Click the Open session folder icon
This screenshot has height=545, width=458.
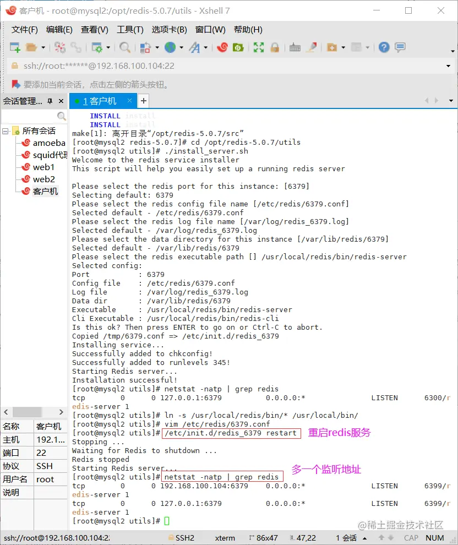31,47
